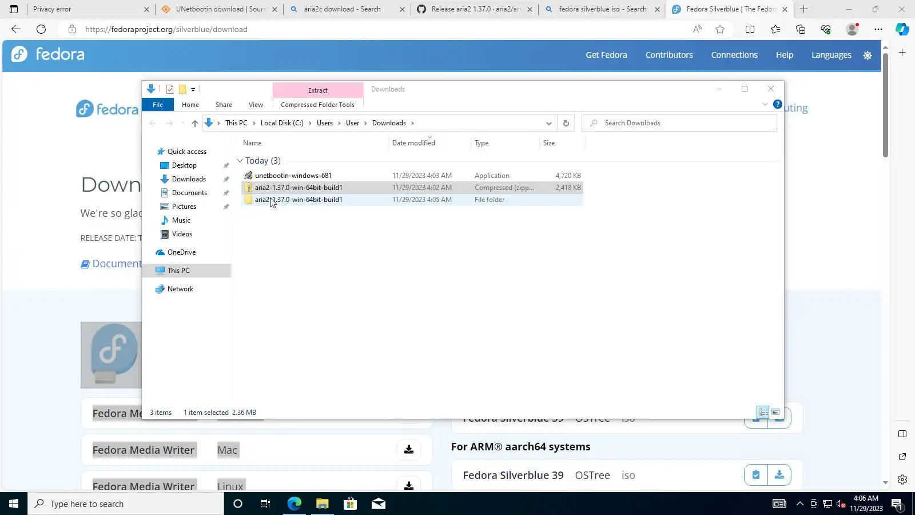
Task: Open Get Fedora in site navigation
Action: (606, 55)
